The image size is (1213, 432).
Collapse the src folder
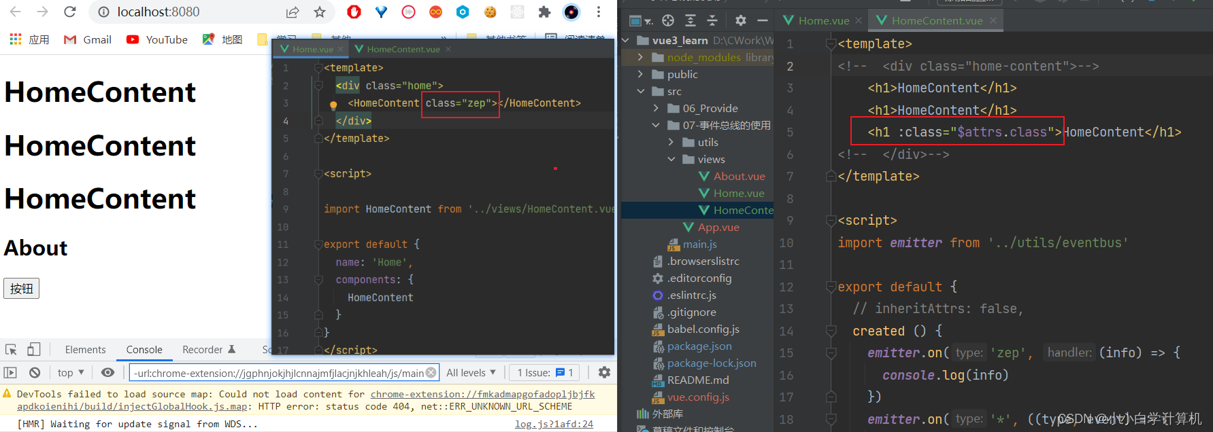click(640, 91)
